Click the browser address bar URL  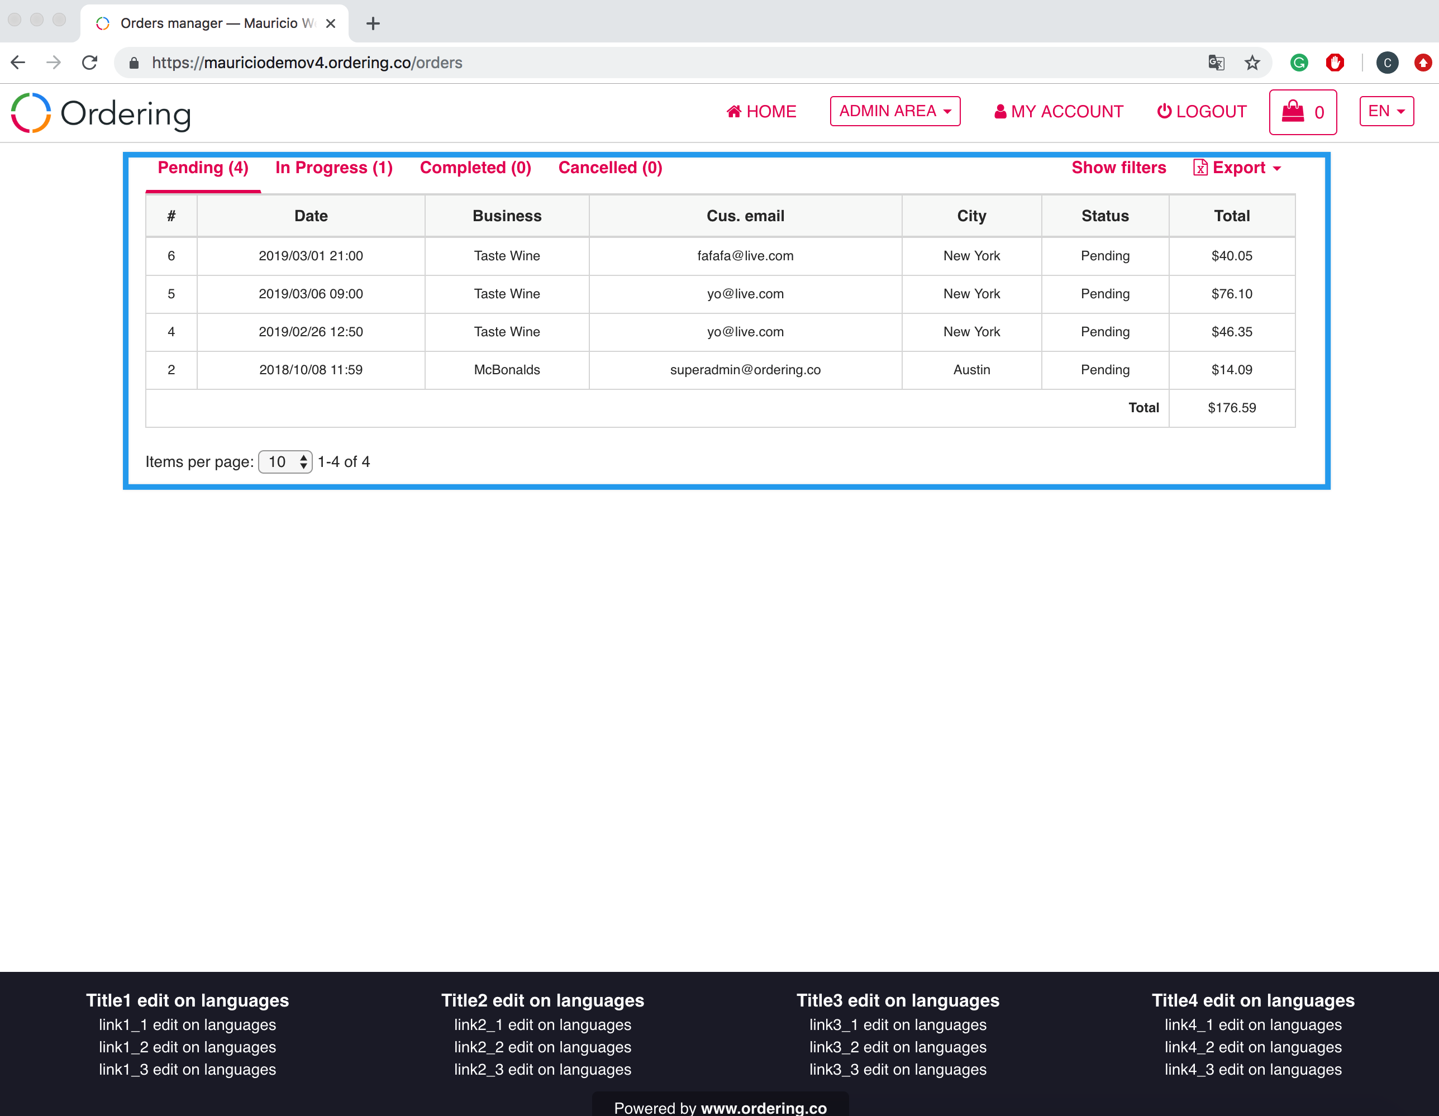pyautogui.click(x=307, y=63)
